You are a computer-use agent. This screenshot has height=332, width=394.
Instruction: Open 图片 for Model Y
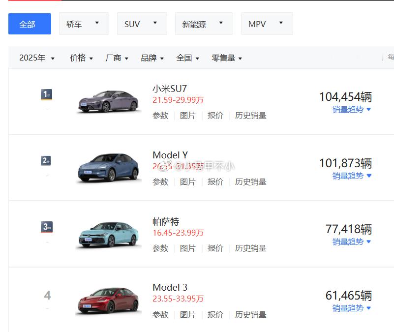tap(188, 181)
